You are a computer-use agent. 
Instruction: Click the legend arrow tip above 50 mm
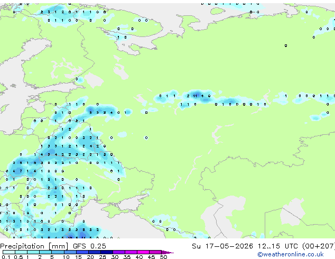tap(168, 252)
